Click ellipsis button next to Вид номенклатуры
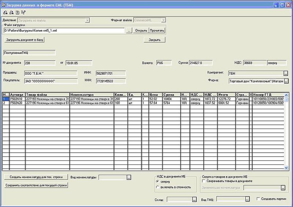This screenshot has height=207, width=293. [129, 177]
